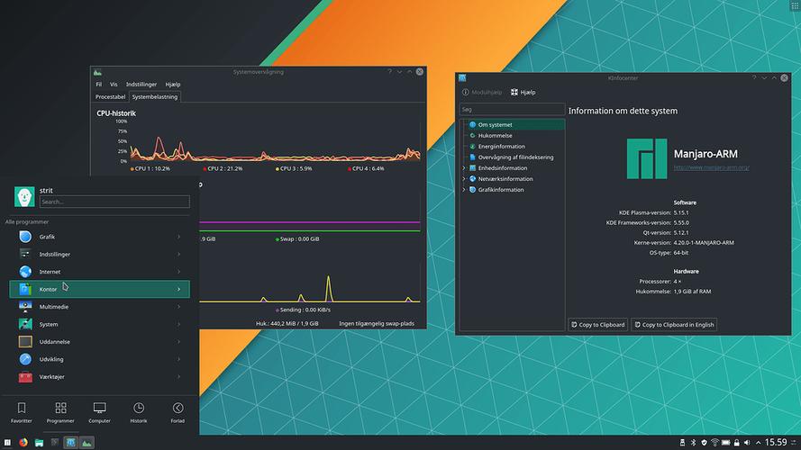The image size is (801, 450).
Task: Select Om systemet in KInfocenter sidebar
Action: 514,124
